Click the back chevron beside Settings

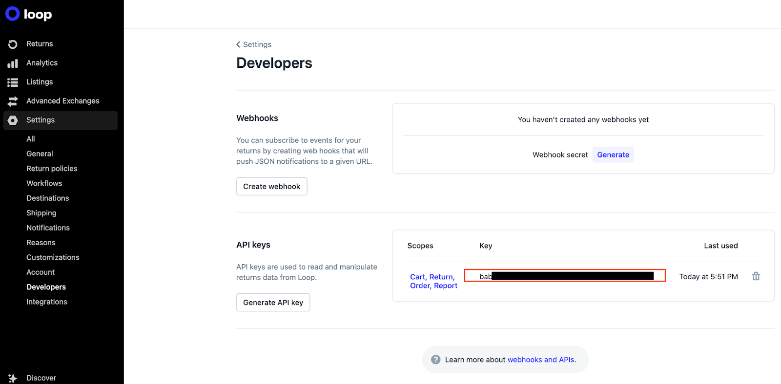coord(238,44)
